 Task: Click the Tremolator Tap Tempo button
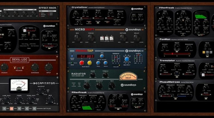(x=203, y=74)
